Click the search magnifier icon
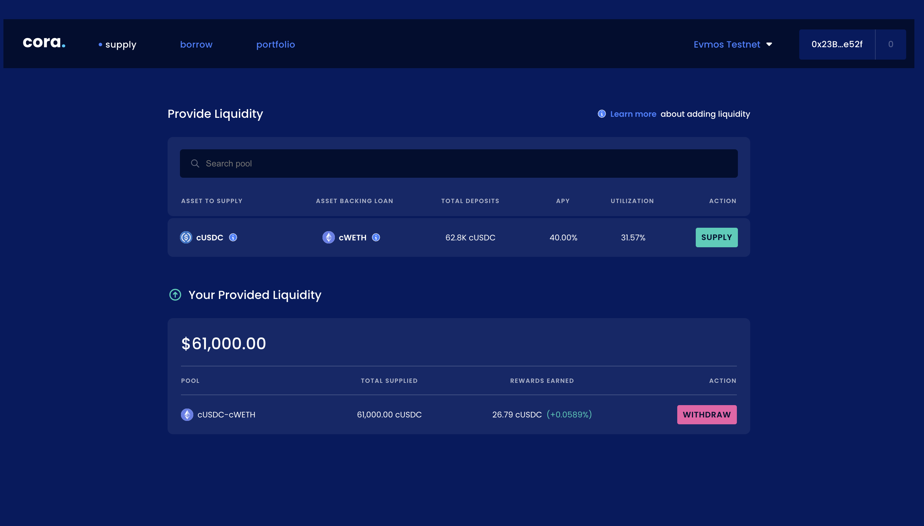Viewport: 924px width, 526px height. point(195,164)
